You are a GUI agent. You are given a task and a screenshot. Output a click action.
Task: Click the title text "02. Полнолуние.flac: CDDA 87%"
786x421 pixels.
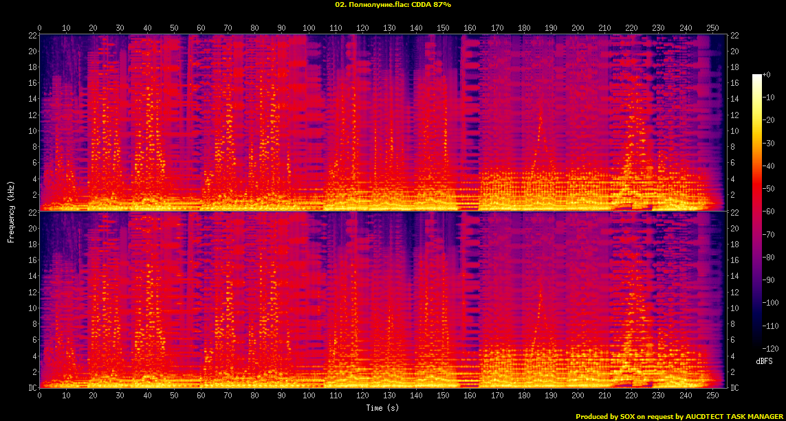pyautogui.click(x=393, y=5)
